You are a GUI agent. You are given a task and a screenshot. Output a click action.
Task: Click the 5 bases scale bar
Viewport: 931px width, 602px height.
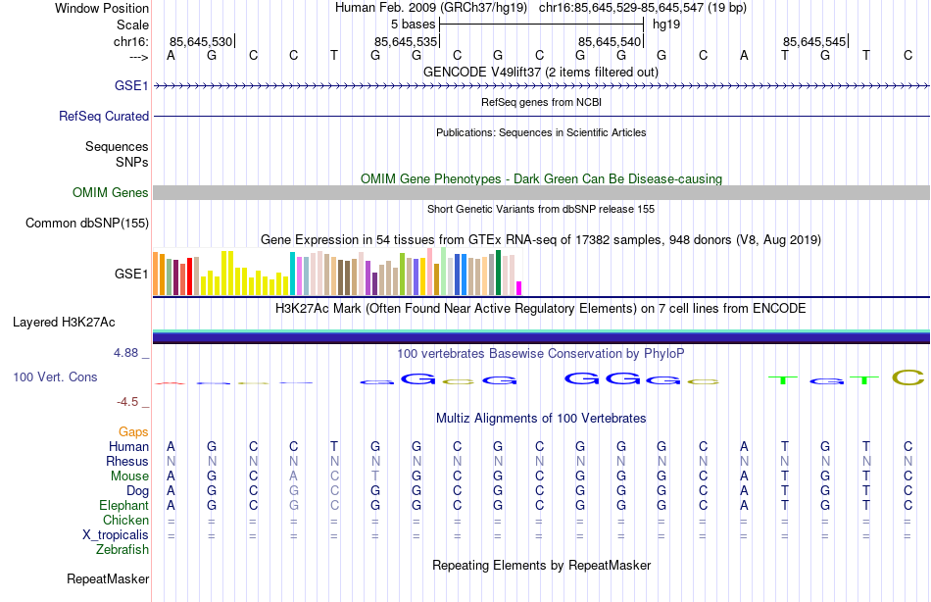(x=542, y=25)
